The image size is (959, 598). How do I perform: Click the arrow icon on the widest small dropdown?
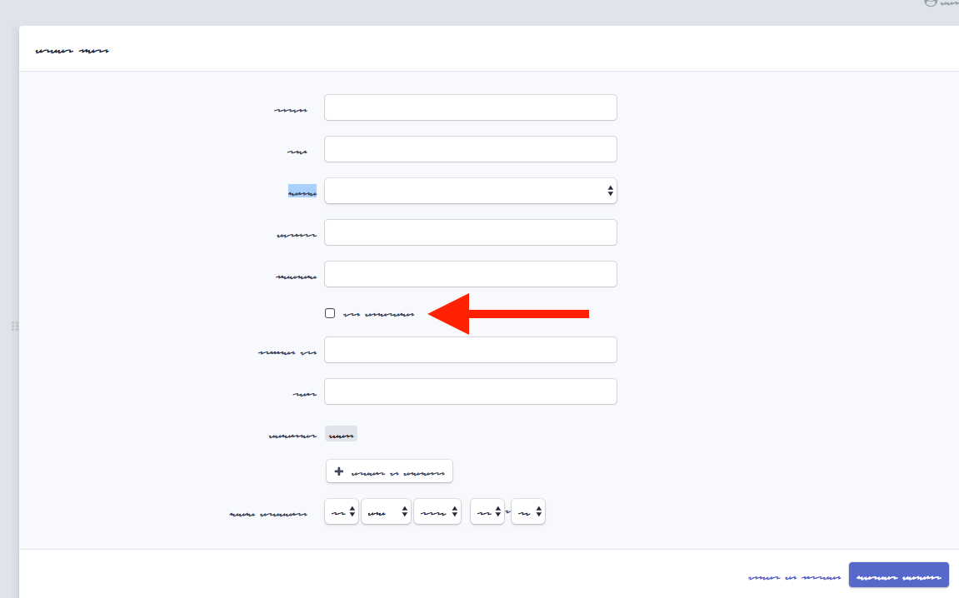click(x=453, y=511)
